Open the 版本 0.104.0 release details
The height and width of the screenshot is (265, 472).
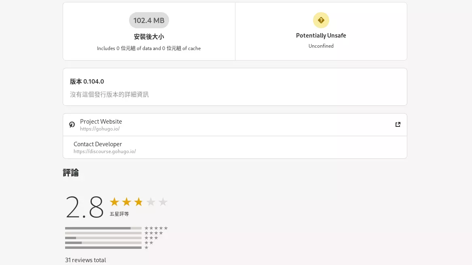tap(235, 87)
